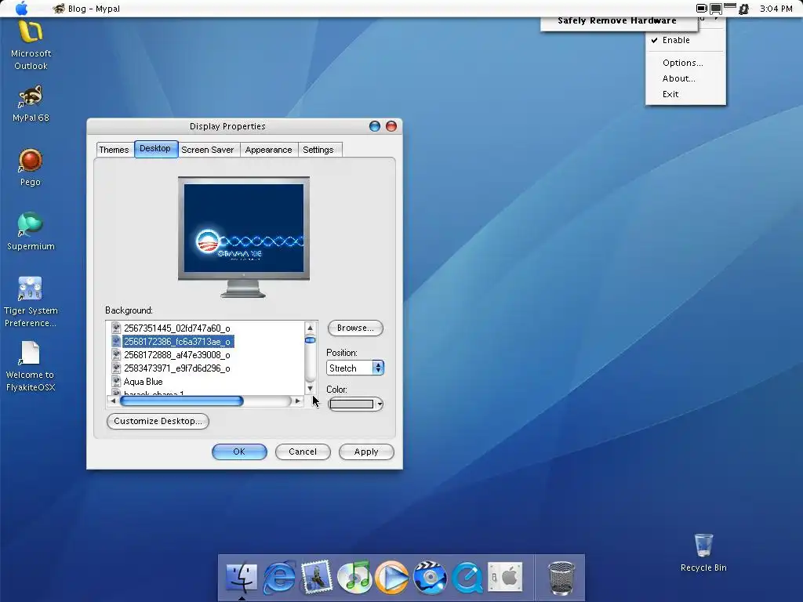Open the desktop Color picker dropdown

coord(355,404)
